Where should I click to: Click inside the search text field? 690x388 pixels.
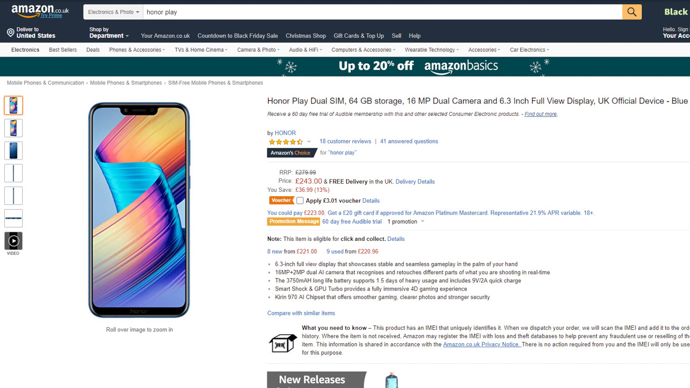pos(377,12)
